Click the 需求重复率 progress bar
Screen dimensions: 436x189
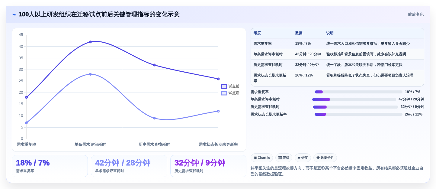pos(358,92)
